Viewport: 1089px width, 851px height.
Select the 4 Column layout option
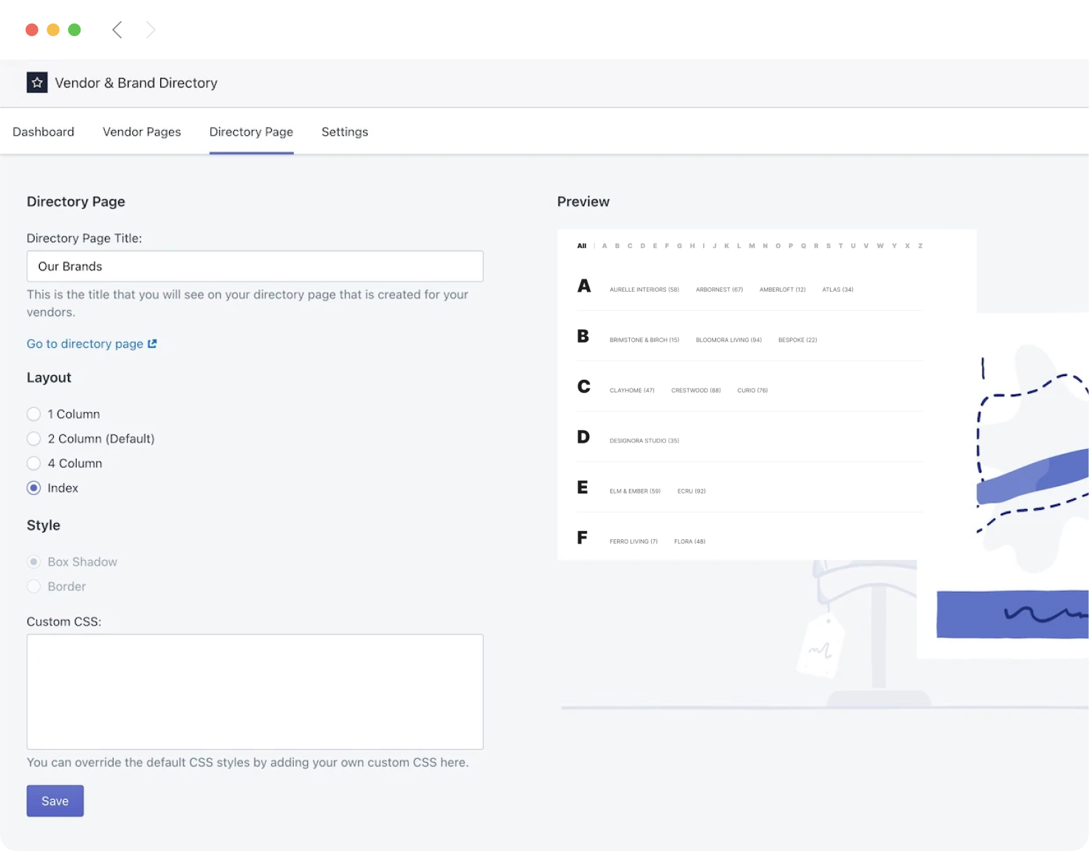pos(33,463)
